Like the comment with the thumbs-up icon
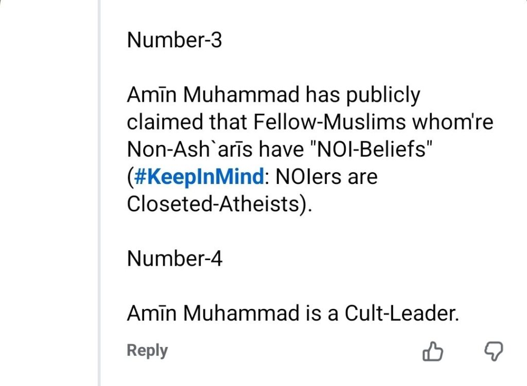This screenshot has width=527, height=386. pyautogui.click(x=432, y=352)
